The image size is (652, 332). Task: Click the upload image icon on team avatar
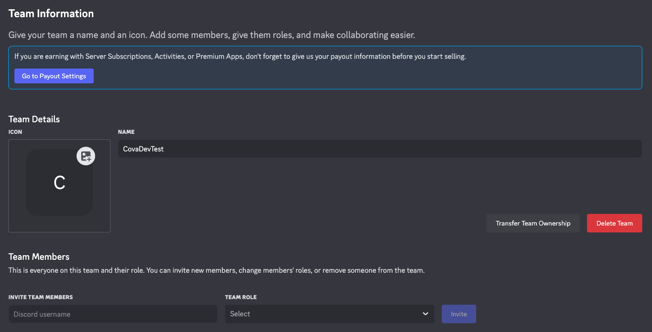(86, 157)
